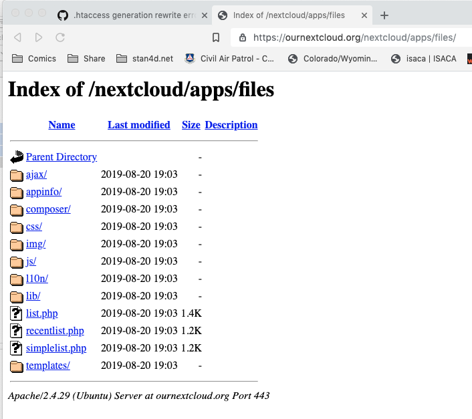
Task: Click the unknown-file icon beside simplelist.php
Action: point(16,348)
